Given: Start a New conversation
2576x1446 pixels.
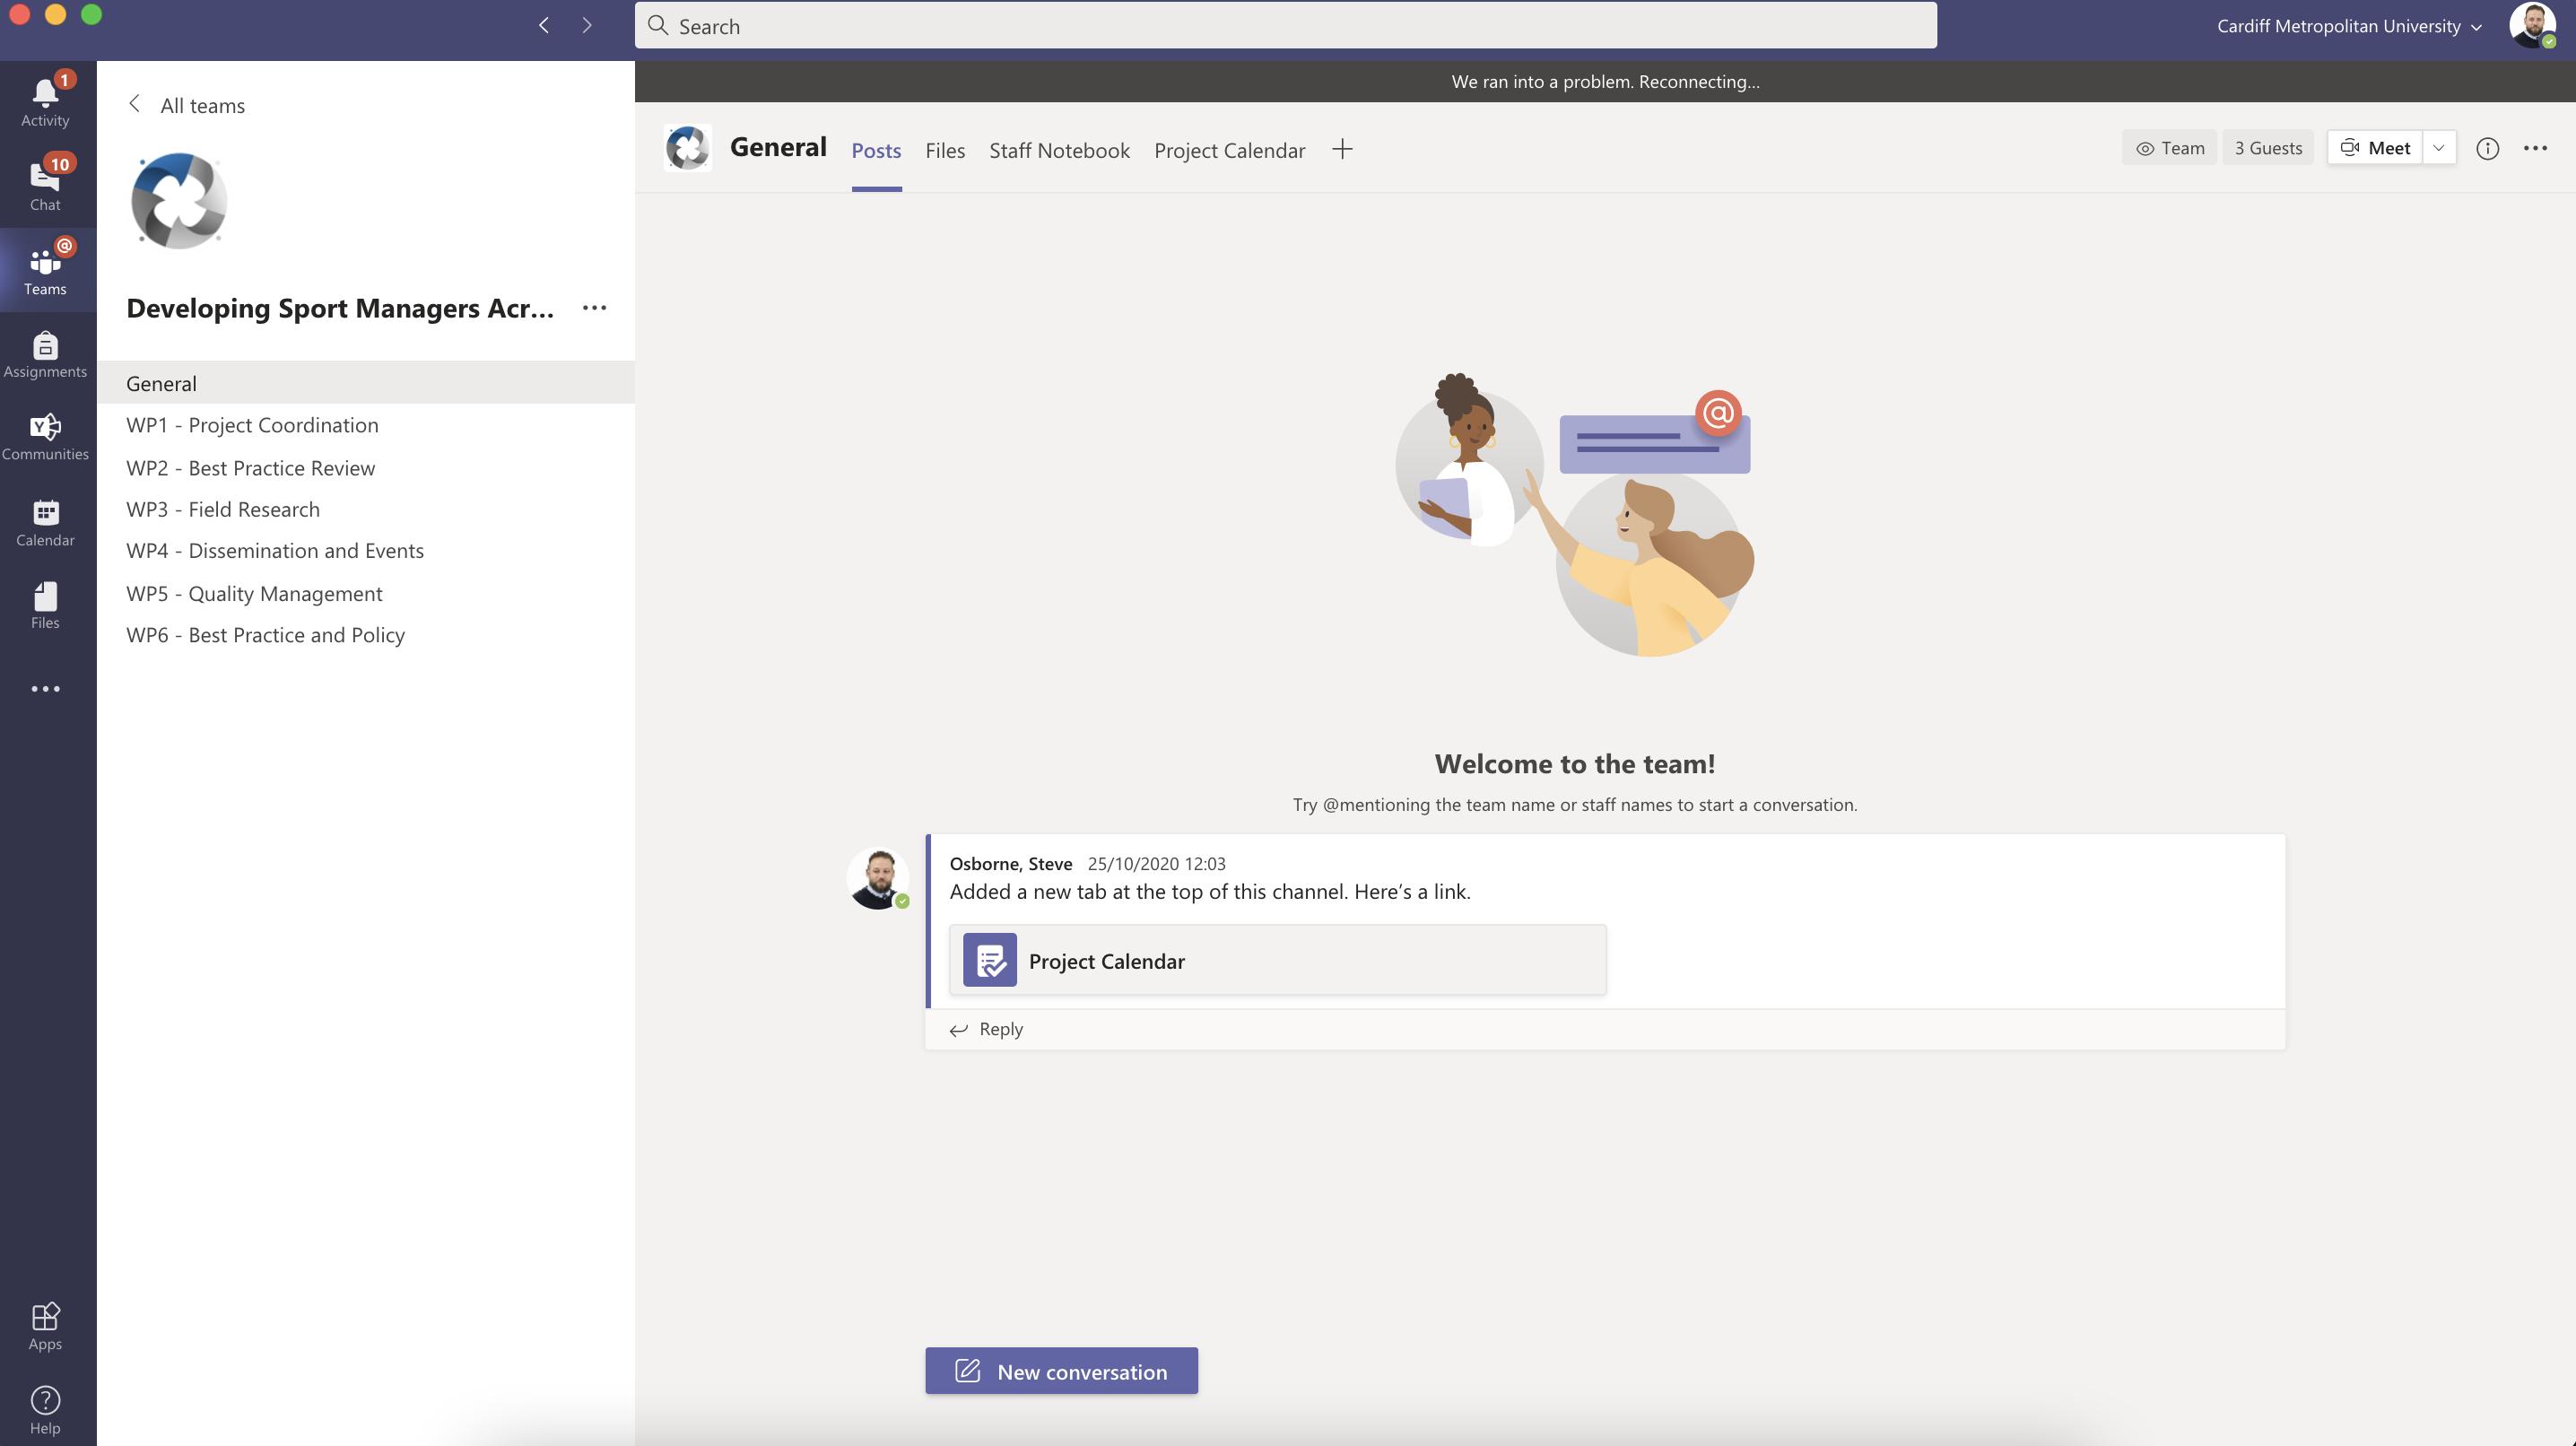Looking at the screenshot, I should 1061,1371.
